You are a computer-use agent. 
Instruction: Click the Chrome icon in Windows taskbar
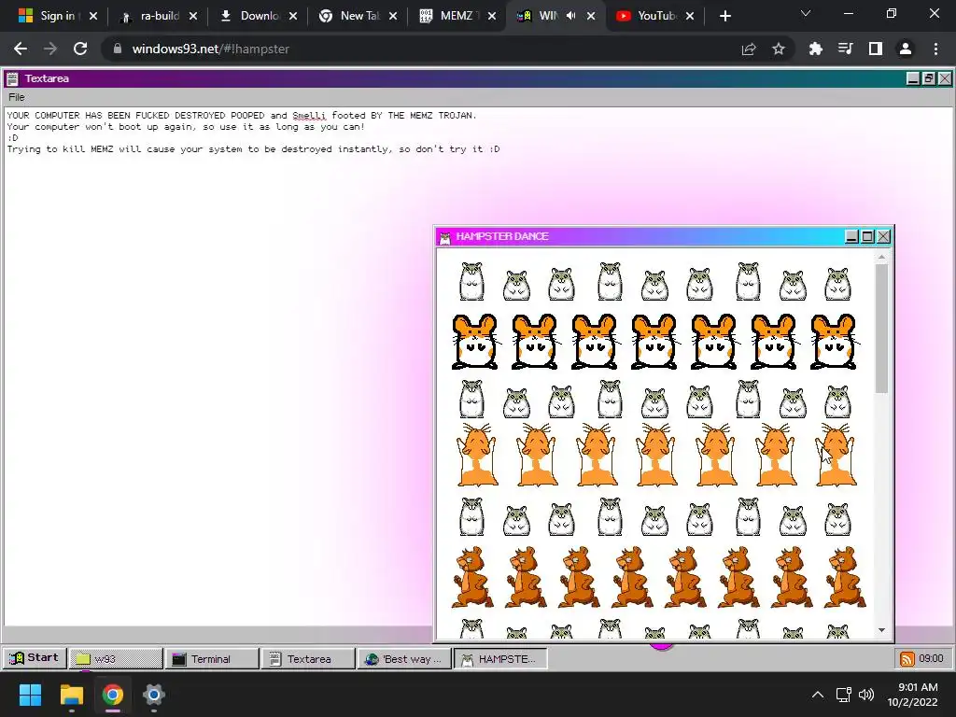(x=113, y=695)
